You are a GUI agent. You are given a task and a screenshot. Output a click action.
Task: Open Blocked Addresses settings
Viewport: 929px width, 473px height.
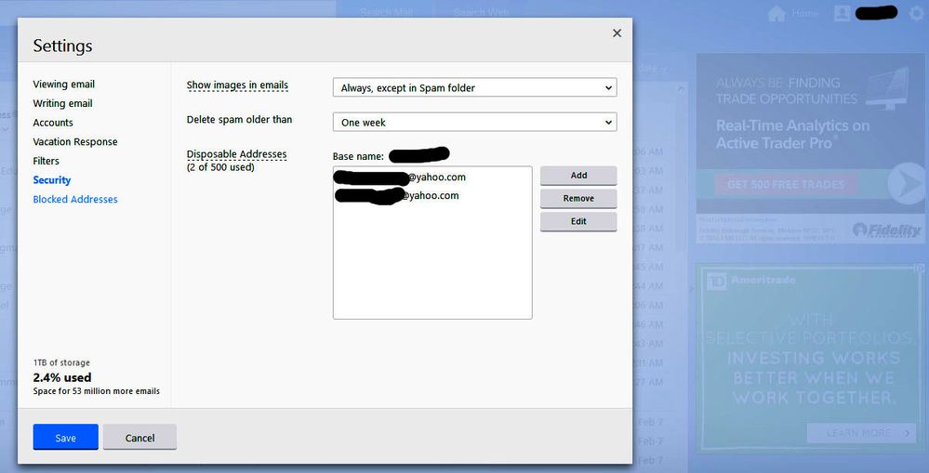(75, 200)
